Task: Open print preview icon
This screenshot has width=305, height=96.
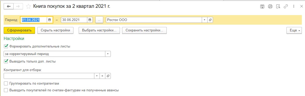Action: (278, 6)
